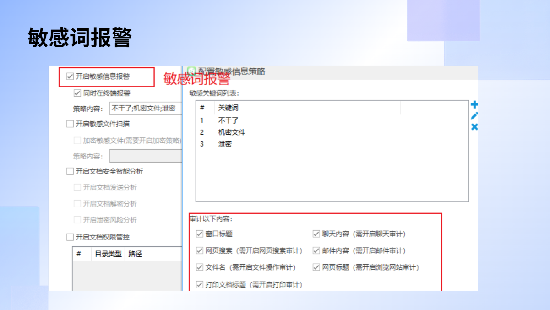Enable 开启敏感文件扫描 checkbox

tap(70, 124)
